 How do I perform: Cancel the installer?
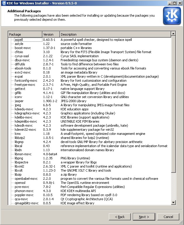[168, 217]
